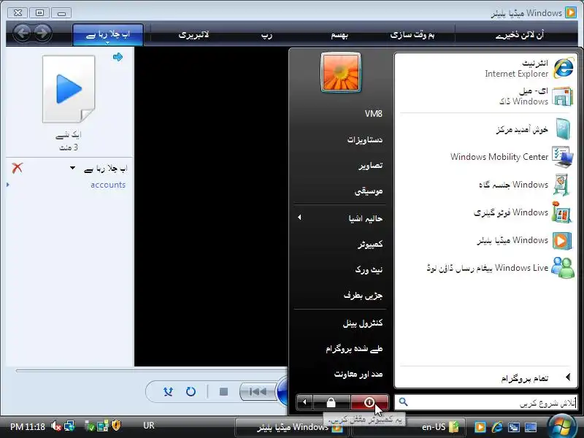Viewport: 584px width, 438px height.
Task: Toggle repeat in Media Player controls
Action: coord(191,391)
